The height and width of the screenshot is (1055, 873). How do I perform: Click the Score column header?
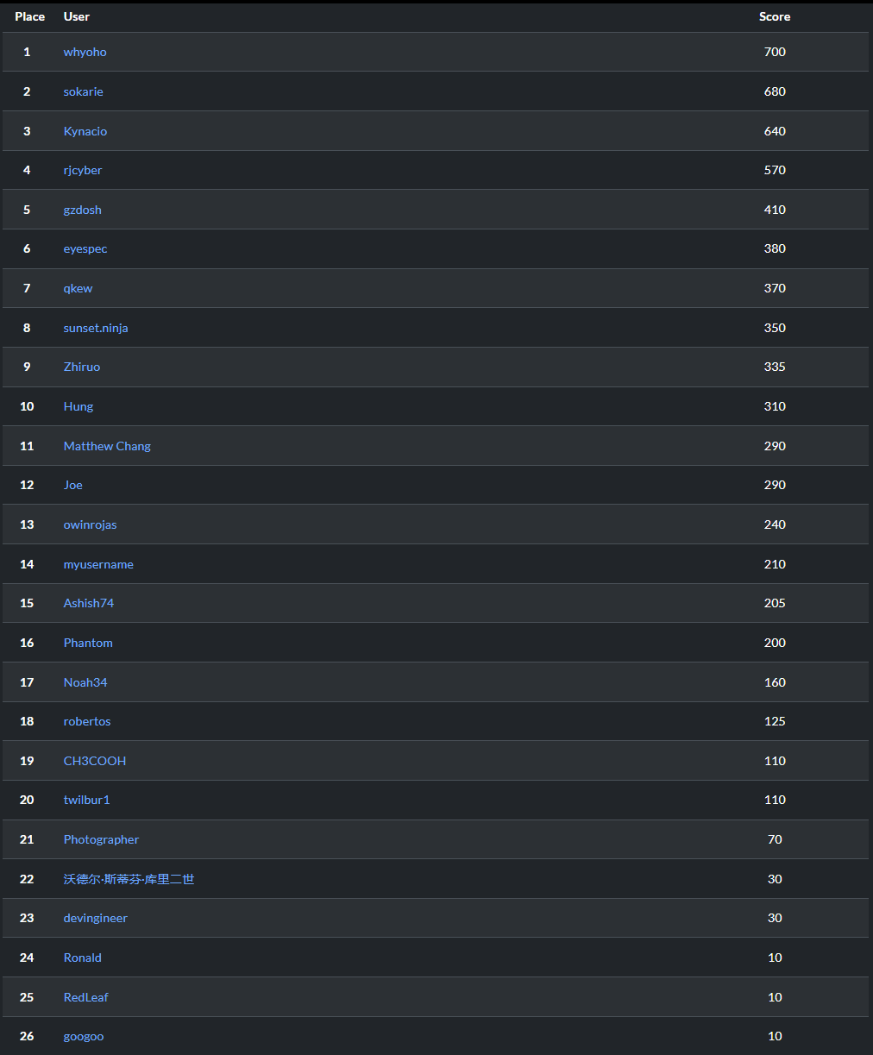(x=774, y=16)
